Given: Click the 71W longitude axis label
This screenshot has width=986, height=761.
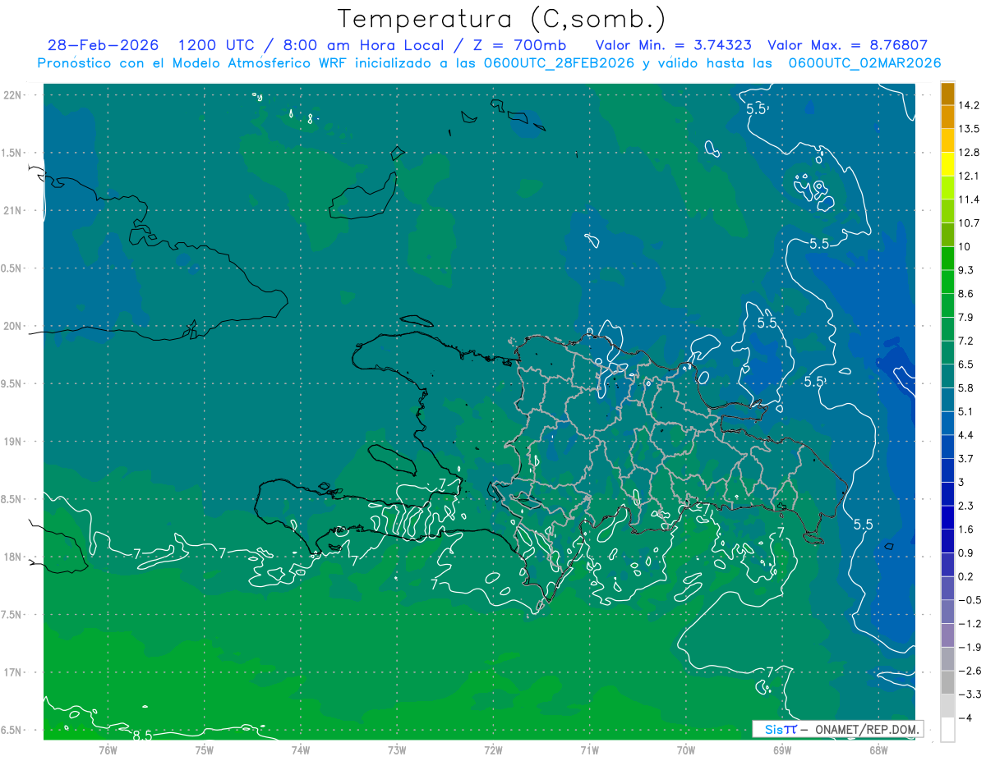Looking at the screenshot, I should pyautogui.click(x=589, y=750).
